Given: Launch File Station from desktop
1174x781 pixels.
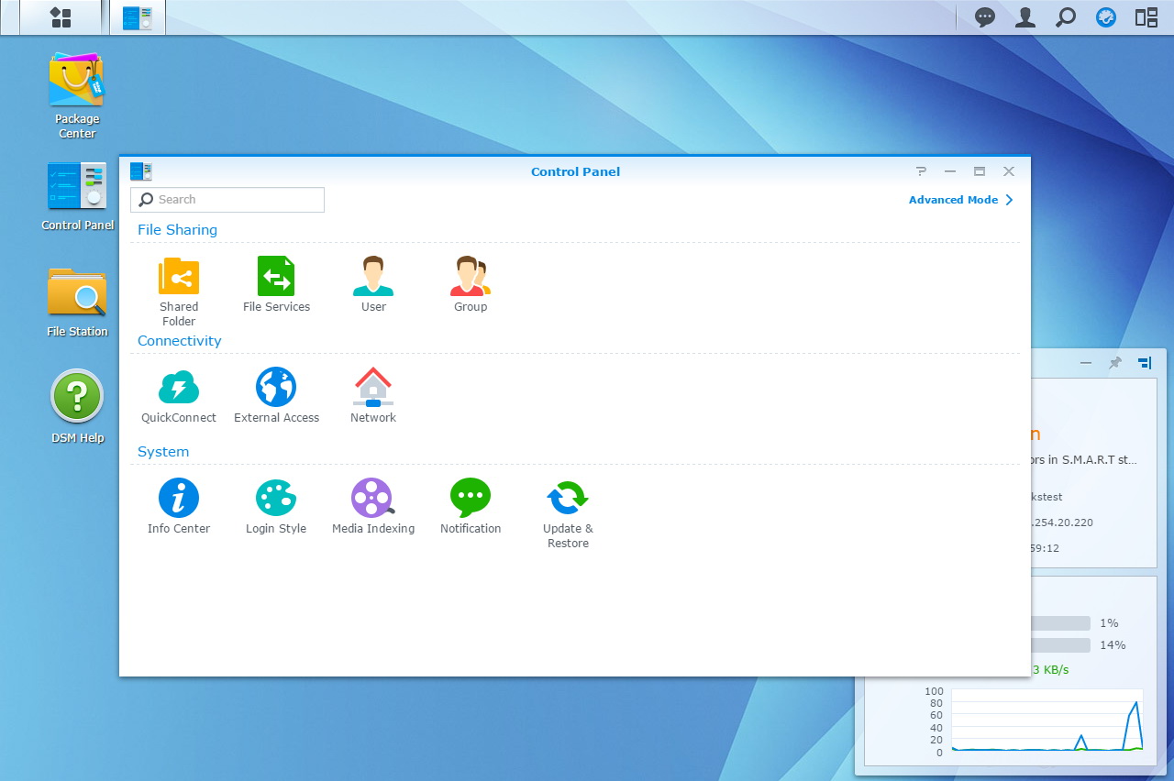Looking at the screenshot, I should coord(77,293).
